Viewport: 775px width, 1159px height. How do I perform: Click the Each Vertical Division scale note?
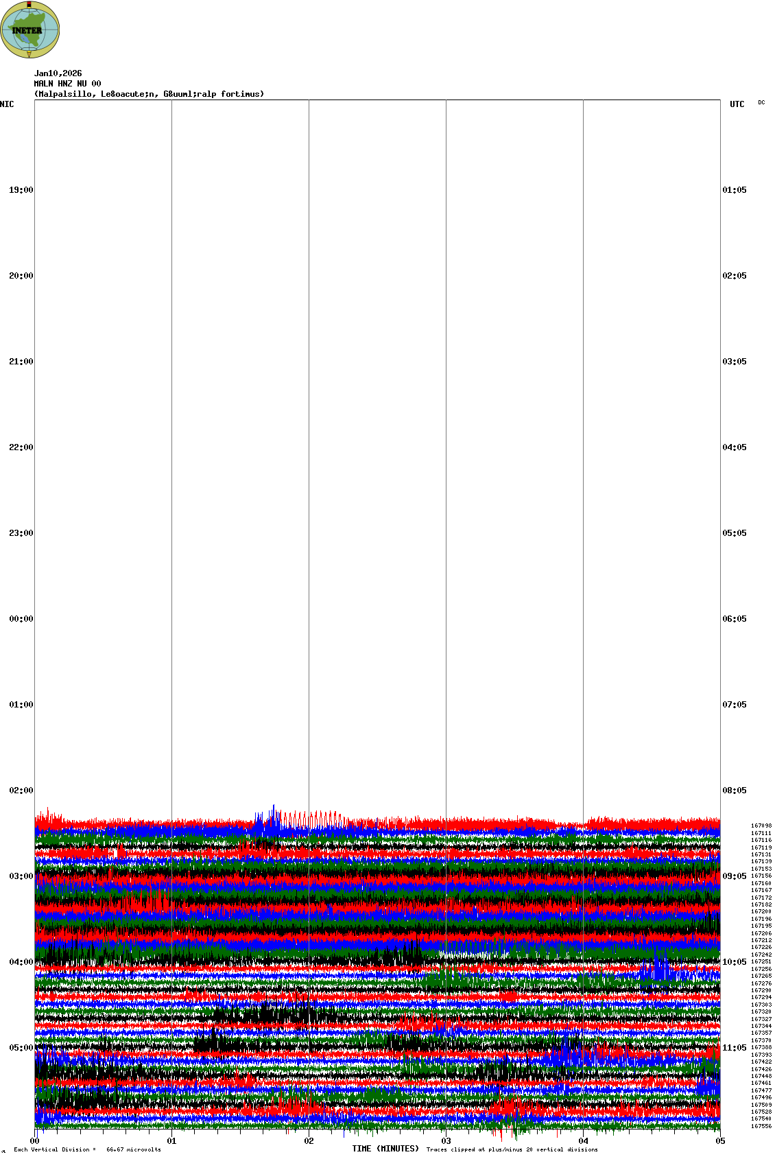pos(87,1149)
